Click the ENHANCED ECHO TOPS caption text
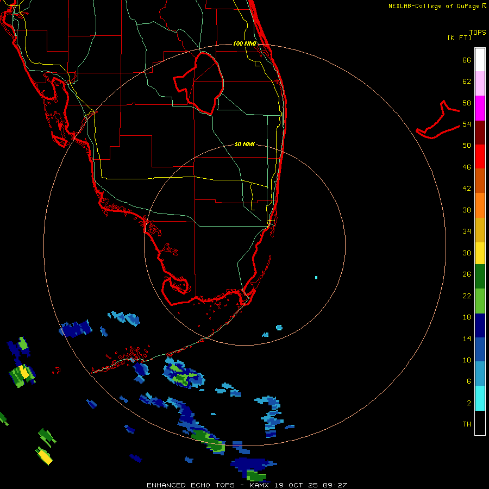 [191, 485]
